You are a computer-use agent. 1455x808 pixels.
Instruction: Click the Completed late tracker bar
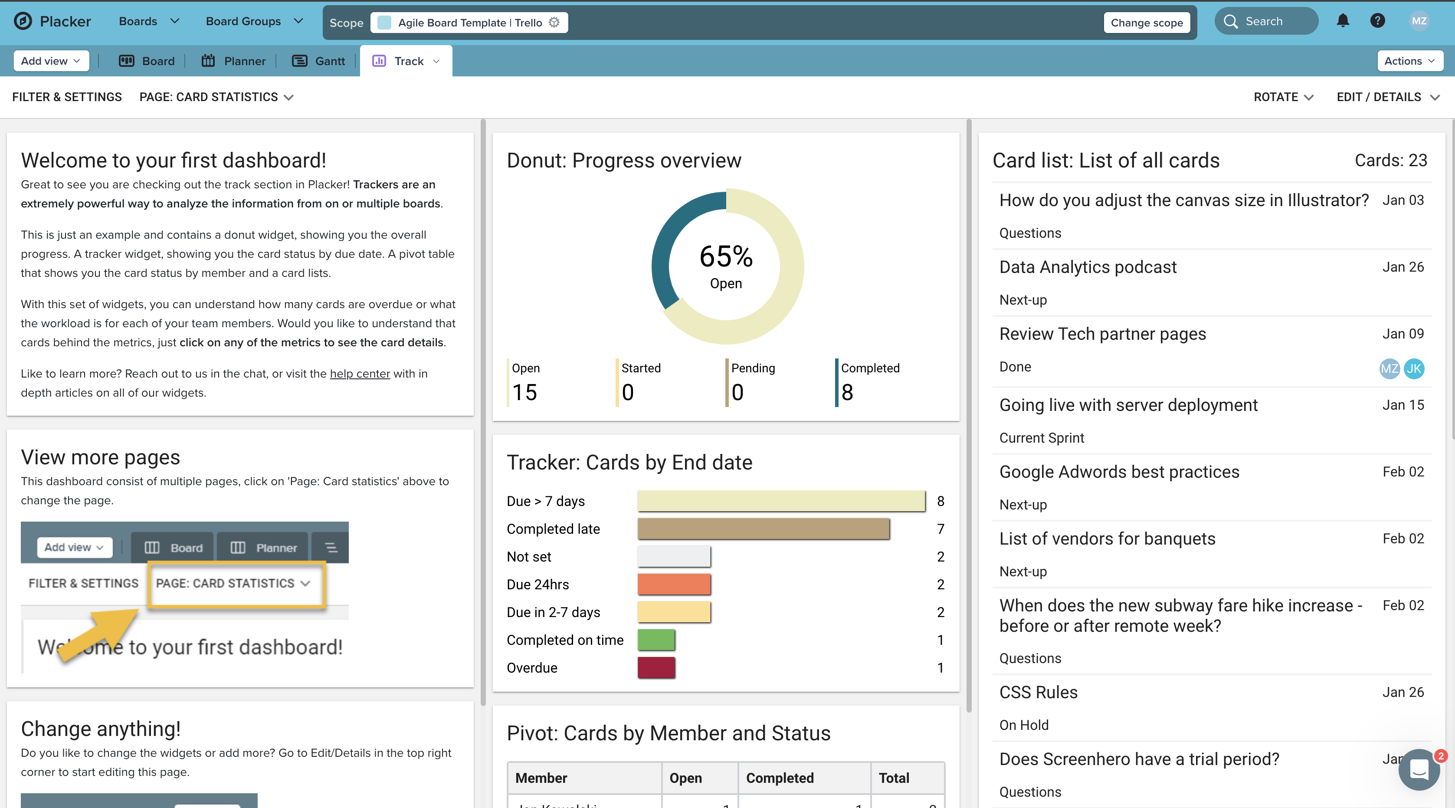pos(763,529)
